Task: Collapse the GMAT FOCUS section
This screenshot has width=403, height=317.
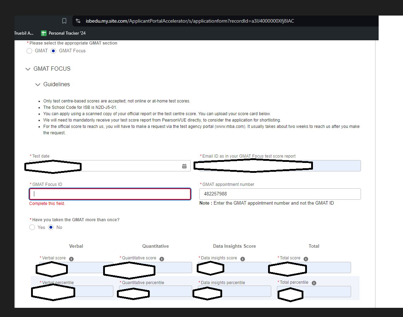Action: click(28, 69)
